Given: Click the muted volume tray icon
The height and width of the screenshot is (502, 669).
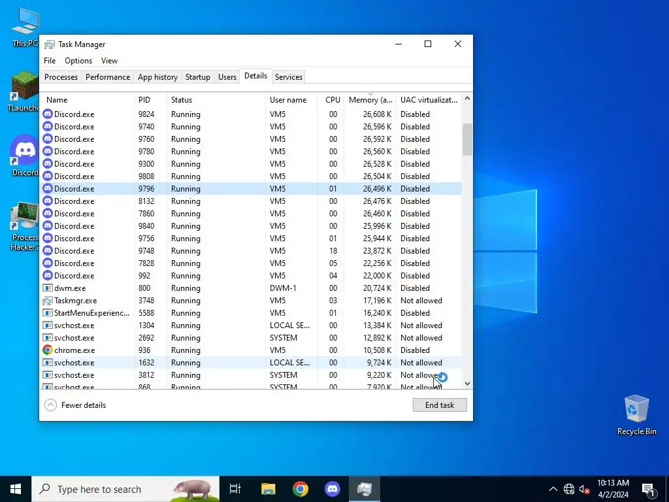Looking at the screenshot, I should click(584, 489).
